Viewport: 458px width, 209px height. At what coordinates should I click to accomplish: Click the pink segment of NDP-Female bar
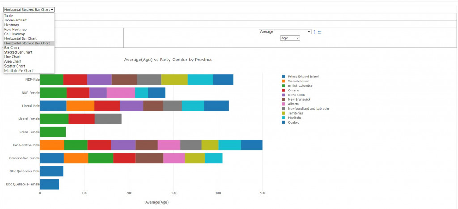(x=121, y=93)
